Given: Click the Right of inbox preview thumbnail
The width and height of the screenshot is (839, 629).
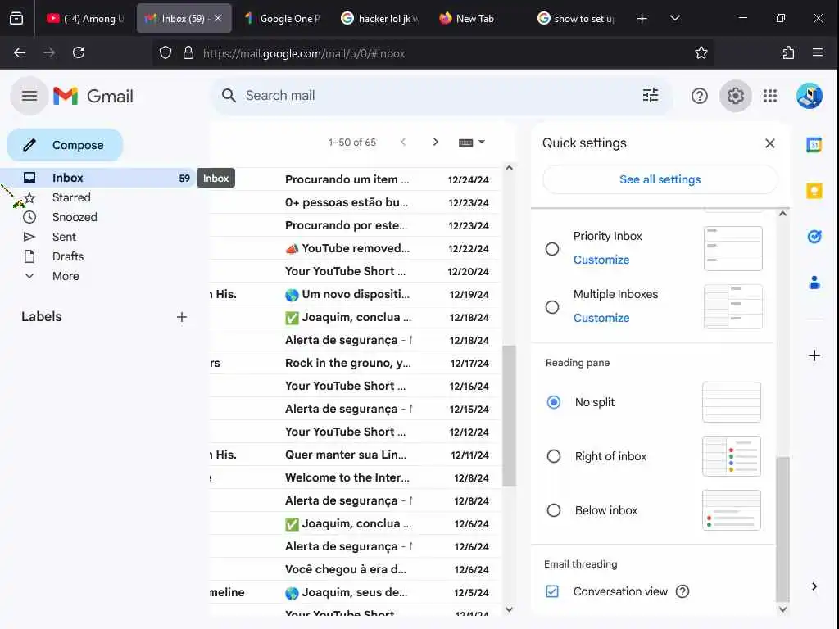Looking at the screenshot, I should (732, 456).
